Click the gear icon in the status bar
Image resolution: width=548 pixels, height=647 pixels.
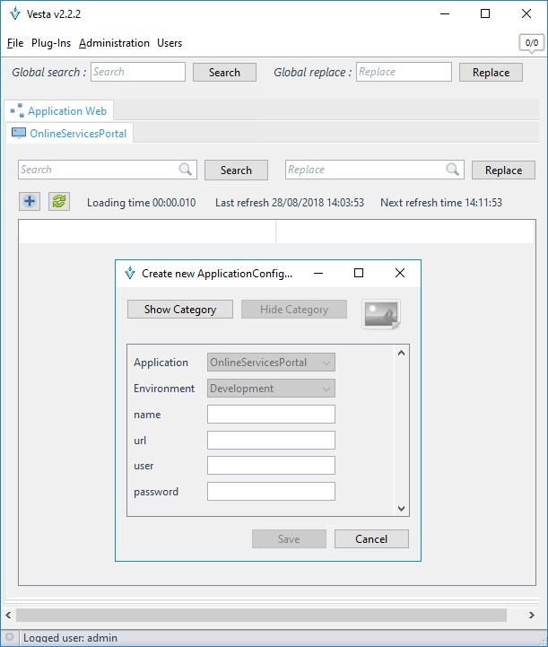[9, 638]
